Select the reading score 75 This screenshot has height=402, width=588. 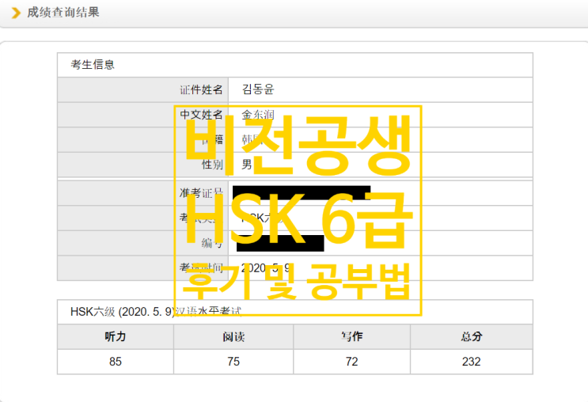[x=233, y=362]
